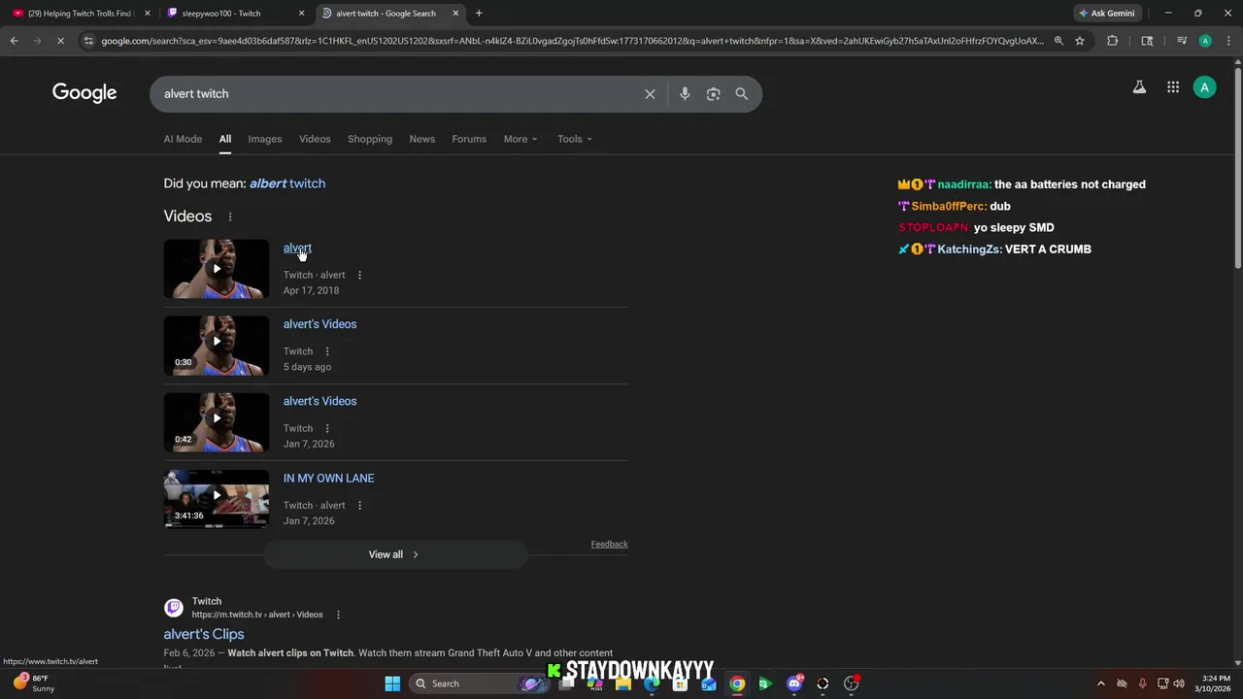The image size is (1243, 699).
Task: Open the taskbar clock showing 3:24 PM
Action: click(x=1215, y=683)
